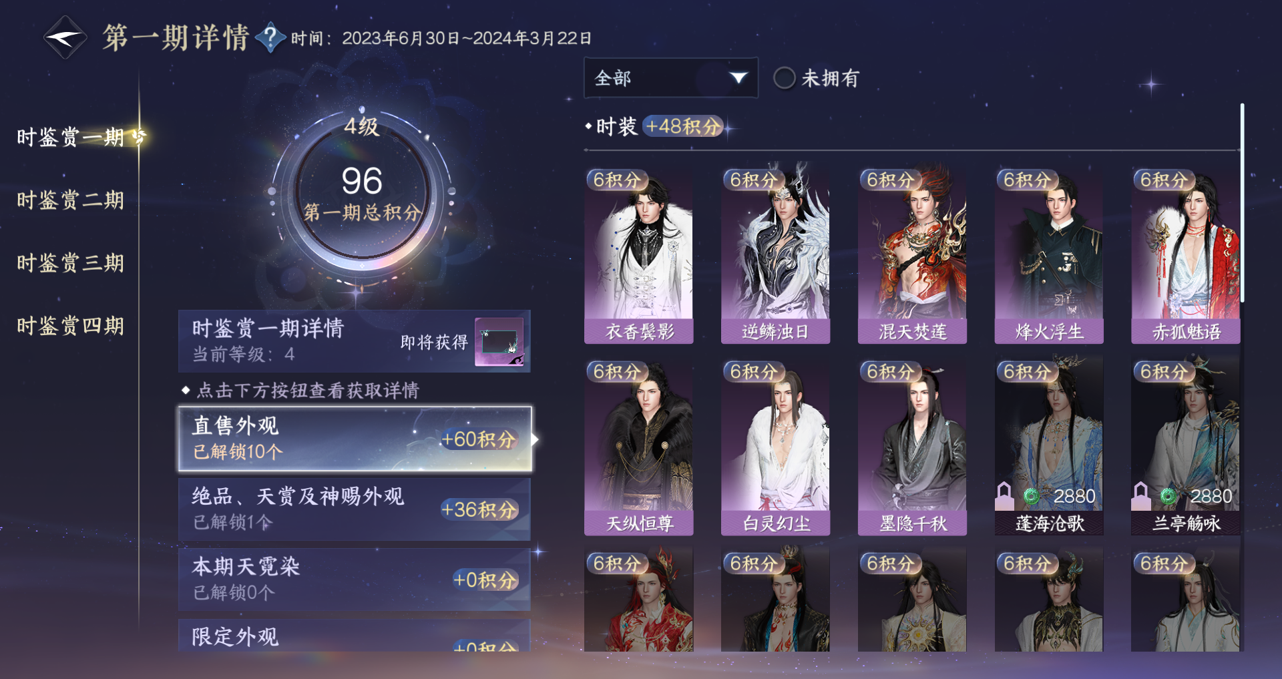Select the 混天焚莲 outfit thumbnail
1282x679 pixels.
click(x=912, y=256)
